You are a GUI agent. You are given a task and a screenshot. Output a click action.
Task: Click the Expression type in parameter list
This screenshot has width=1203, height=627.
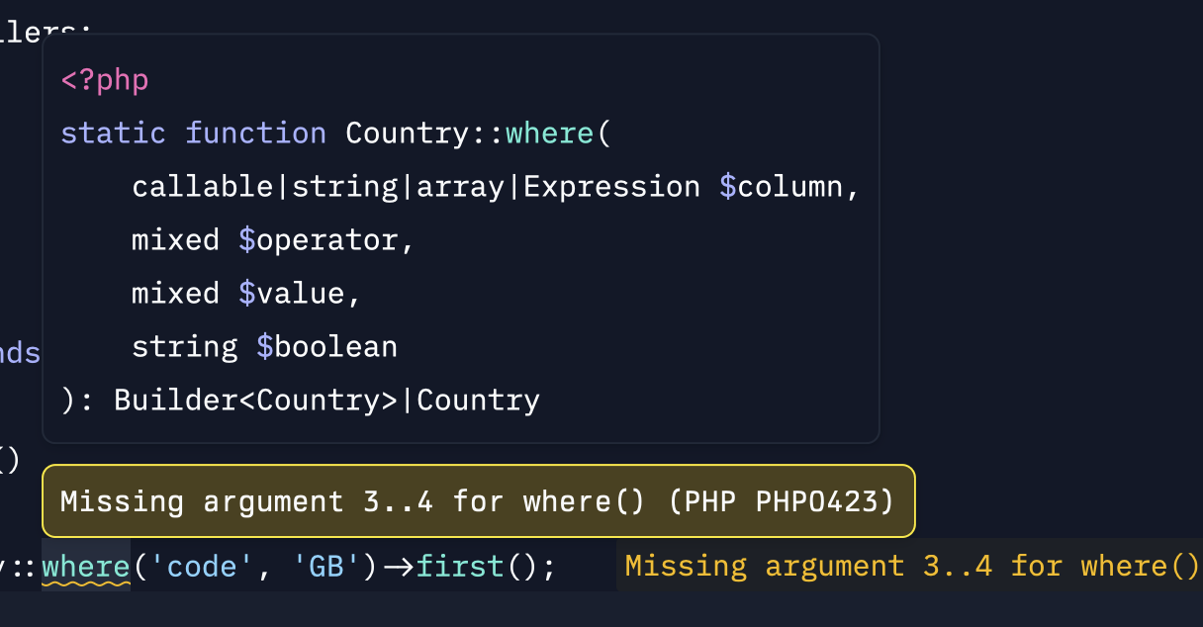coord(611,187)
